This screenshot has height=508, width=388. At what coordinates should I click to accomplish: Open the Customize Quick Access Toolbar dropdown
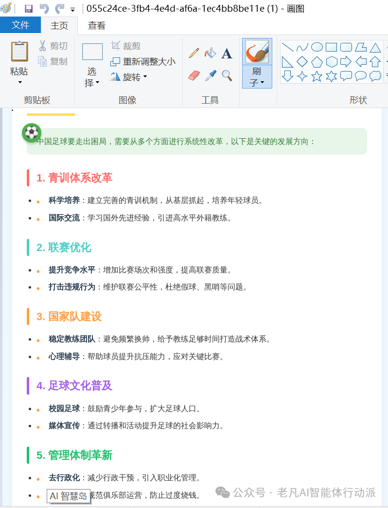click(x=73, y=10)
